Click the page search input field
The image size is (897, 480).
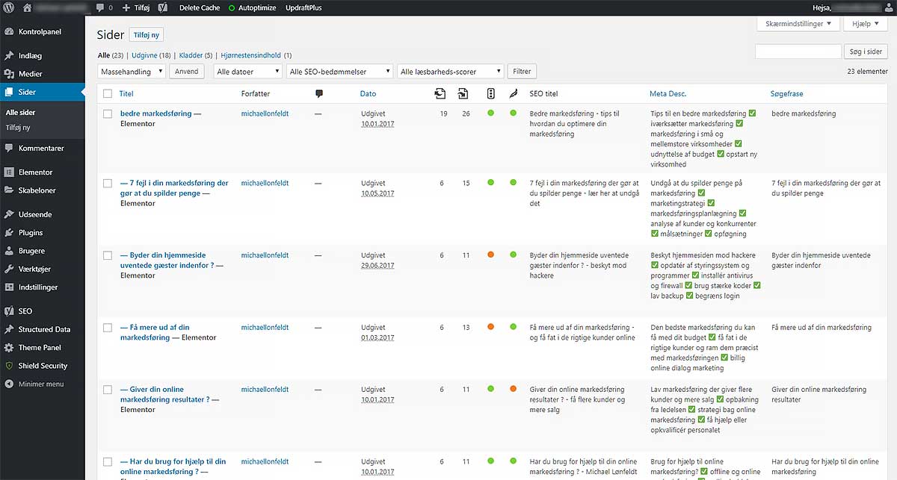coord(798,52)
